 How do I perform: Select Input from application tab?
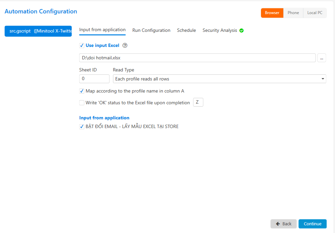[x=102, y=30]
